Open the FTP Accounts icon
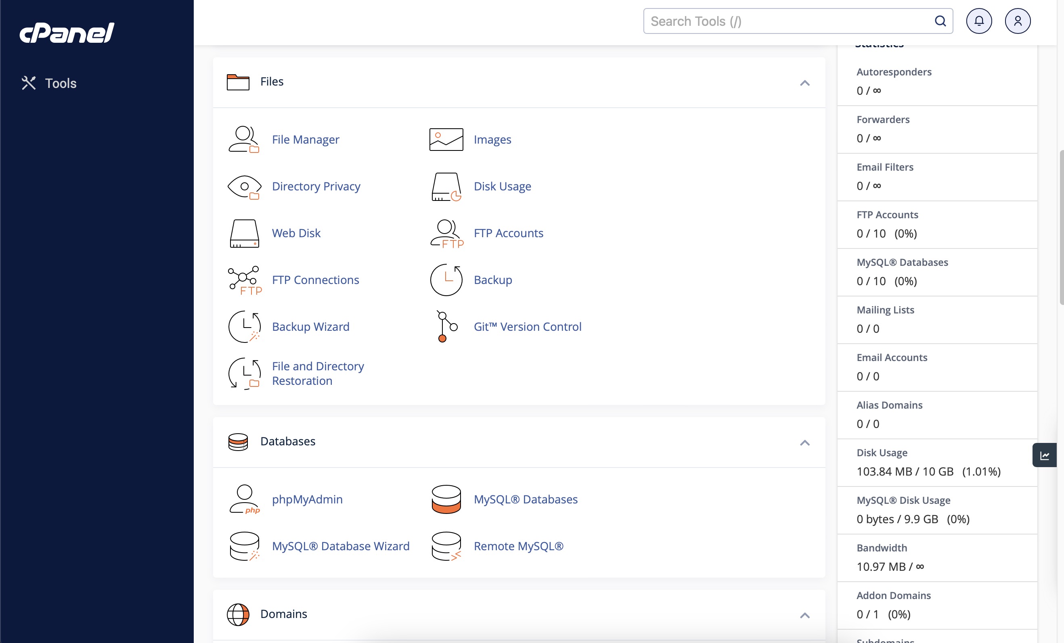This screenshot has width=1064, height=643. tap(446, 233)
